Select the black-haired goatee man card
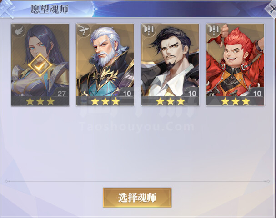Image resolution: width=276 pixels, height=218 pixels. point(170,64)
